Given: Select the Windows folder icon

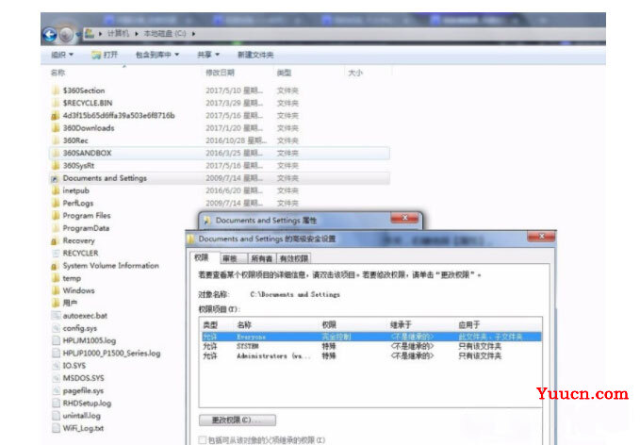Looking at the screenshot, I should [56, 290].
